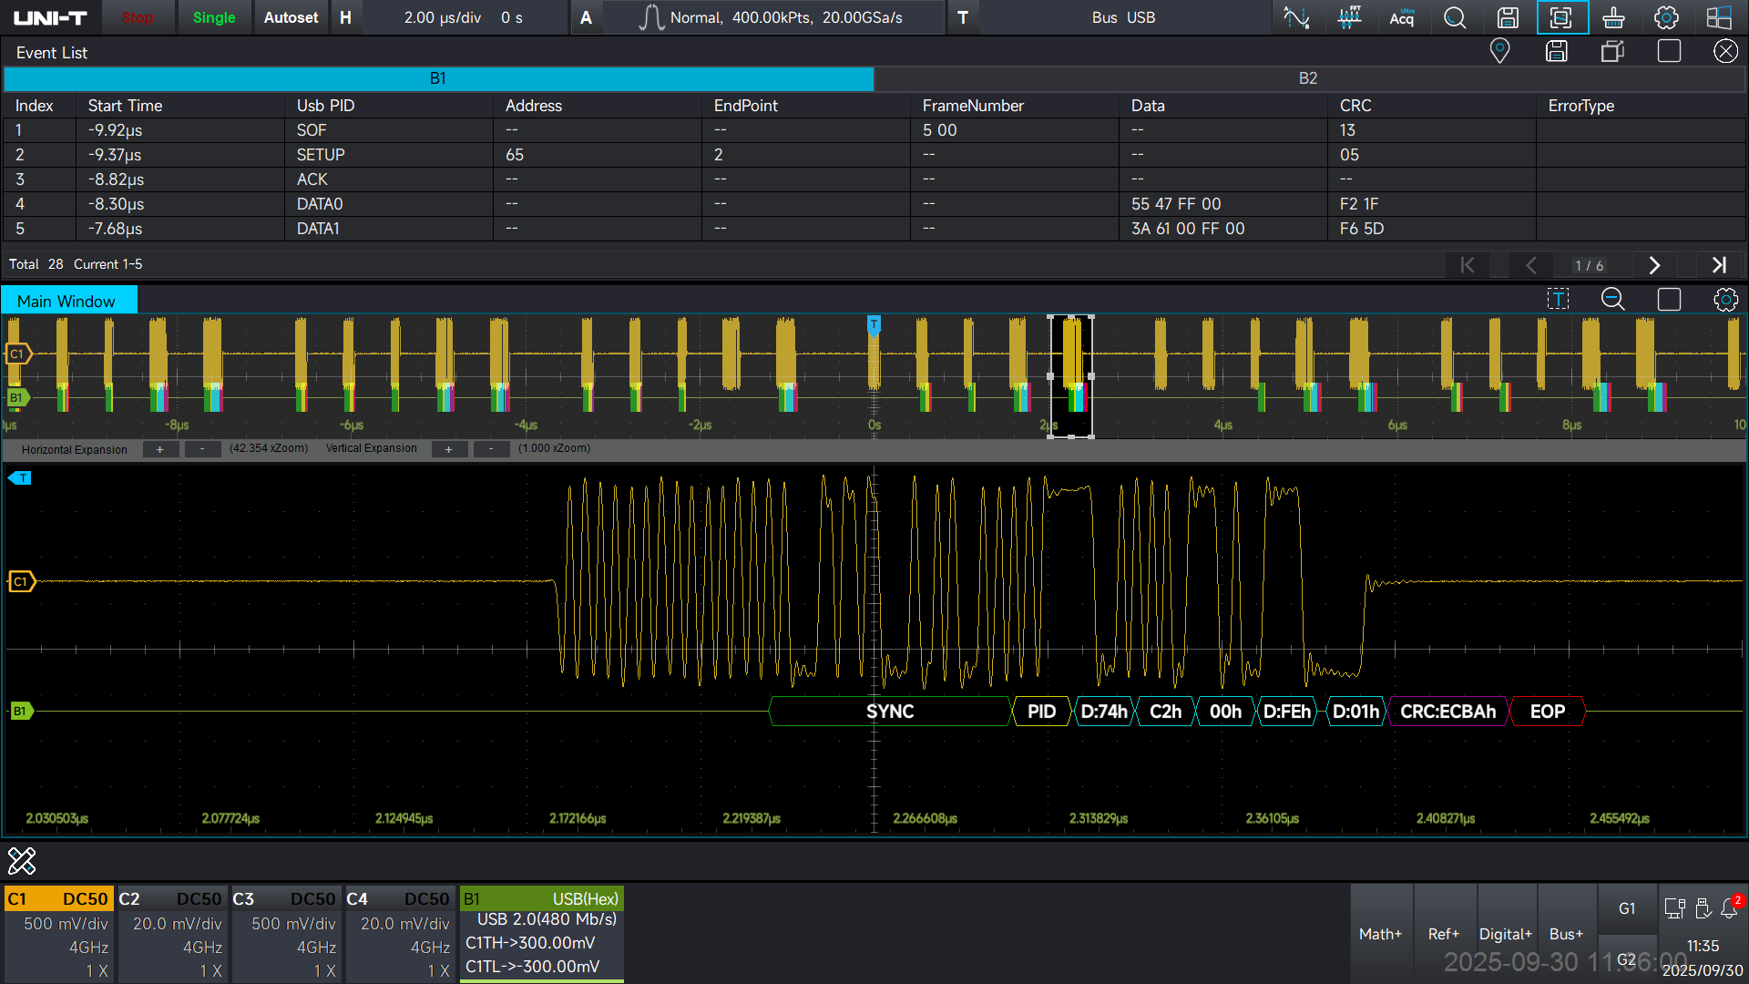Open Ultra Acq acquisition settings
This screenshot has width=1749, height=984.
coord(1402,17)
